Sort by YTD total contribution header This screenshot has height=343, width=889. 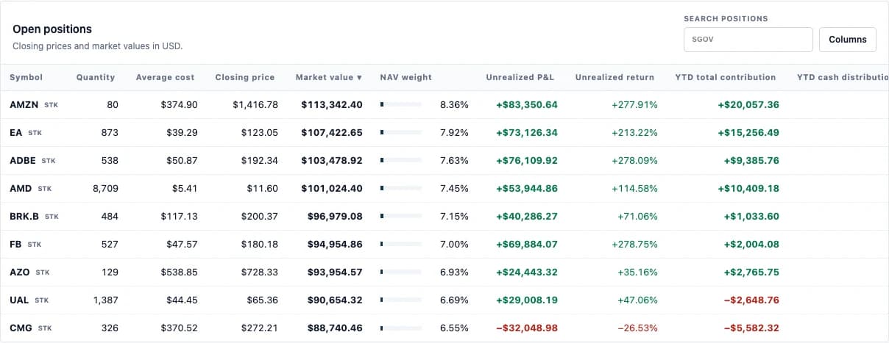(725, 77)
